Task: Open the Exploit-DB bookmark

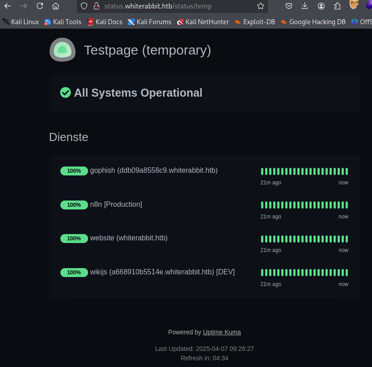Action: coord(254,22)
